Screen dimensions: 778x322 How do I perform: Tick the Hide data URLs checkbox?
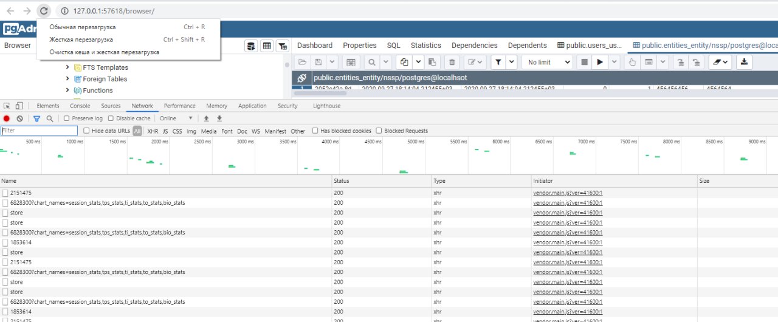86,131
